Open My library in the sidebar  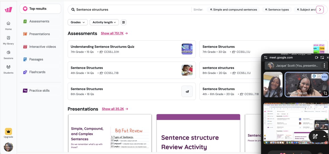pyautogui.click(x=9, y=41)
